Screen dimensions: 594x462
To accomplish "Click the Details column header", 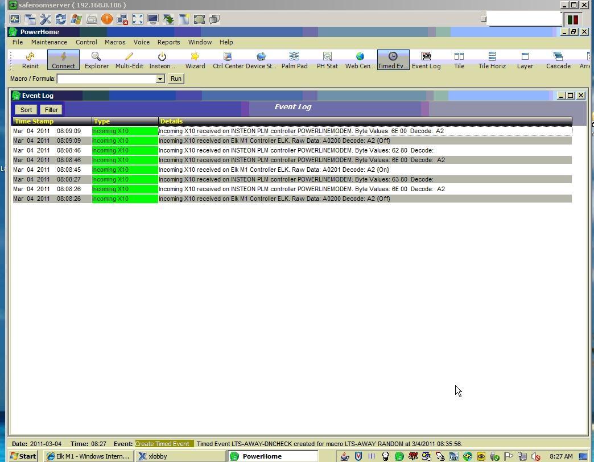I will [365, 121].
